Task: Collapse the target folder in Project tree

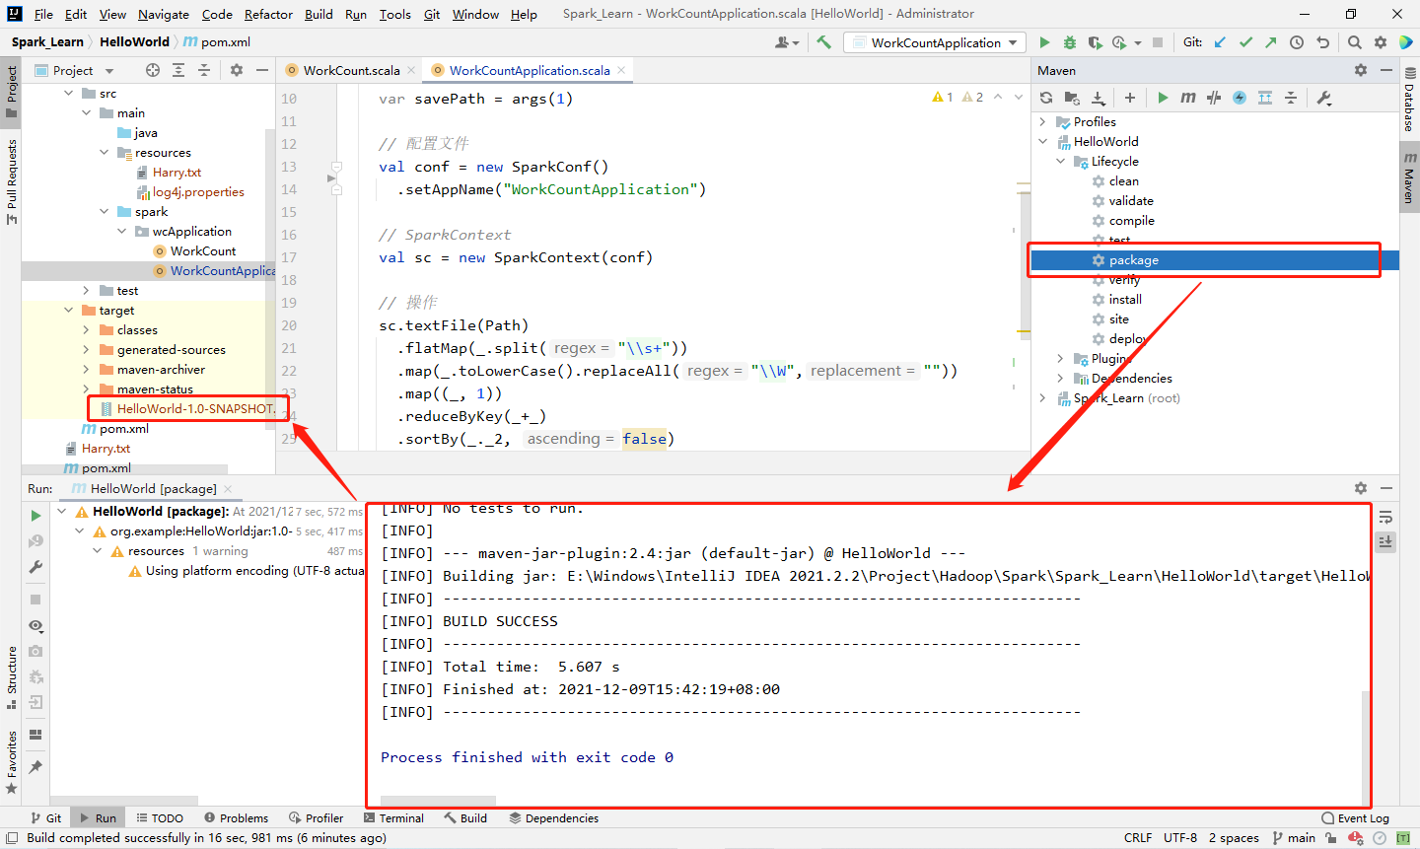Action: pyautogui.click(x=69, y=310)
